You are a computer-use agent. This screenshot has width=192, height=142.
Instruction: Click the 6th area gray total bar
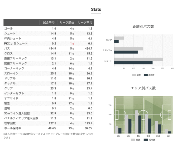(117, 130)
